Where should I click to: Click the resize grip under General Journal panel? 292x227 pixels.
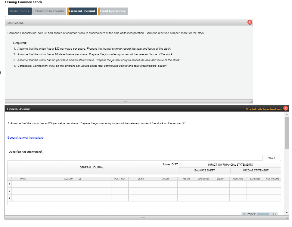(x=144, y=217)
